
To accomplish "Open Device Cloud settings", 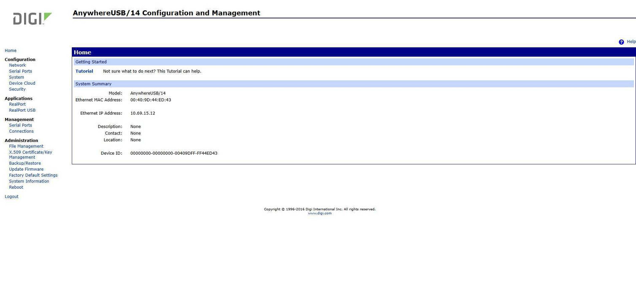I will point(22,83).
